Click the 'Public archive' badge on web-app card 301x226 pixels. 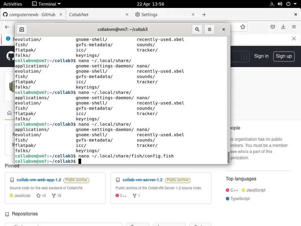pos(76,180)
